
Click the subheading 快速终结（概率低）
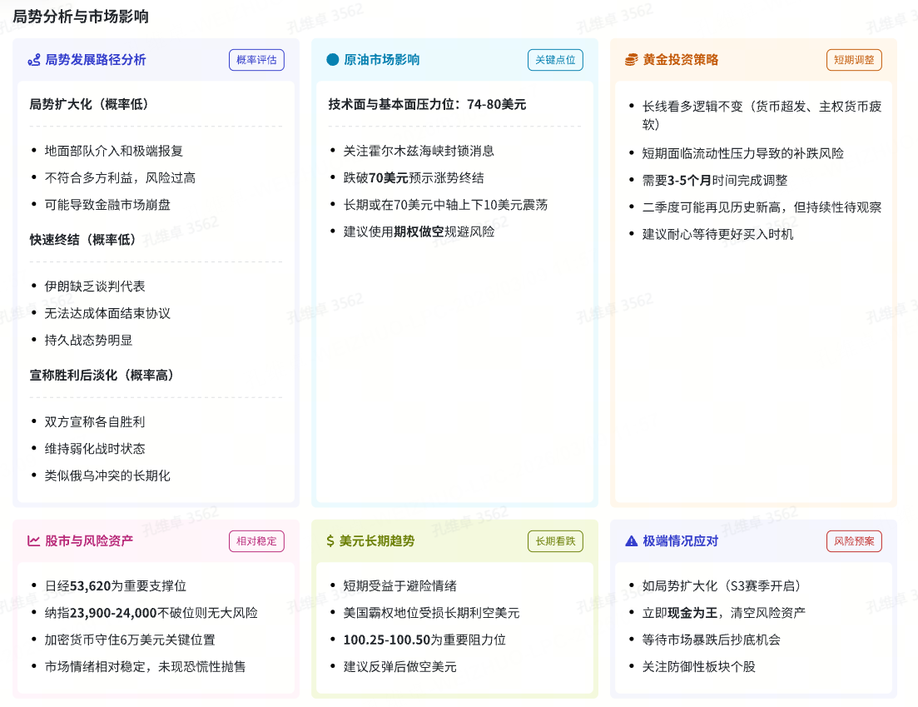[x=82, y=240]
